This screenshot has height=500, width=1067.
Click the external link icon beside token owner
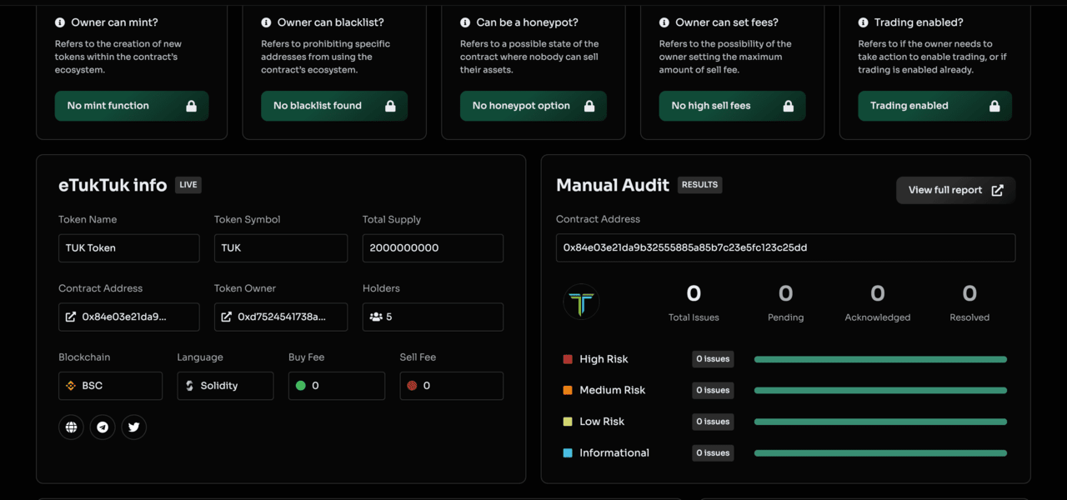[227, 317]
